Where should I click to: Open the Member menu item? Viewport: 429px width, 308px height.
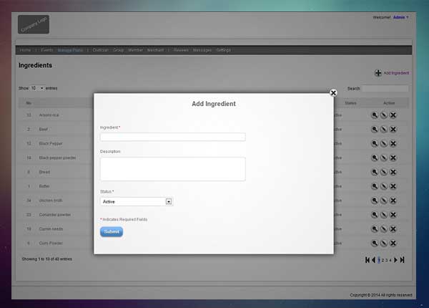pyautogui.click(x=135, y=50)
